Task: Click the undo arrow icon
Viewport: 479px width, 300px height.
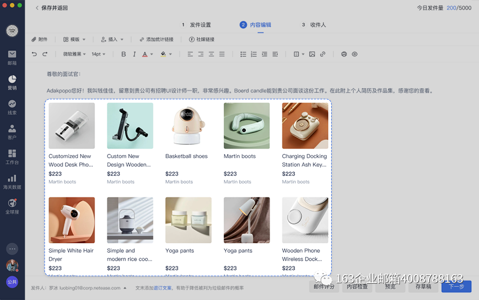Action: pyautogui.click(x=34, y=54)
